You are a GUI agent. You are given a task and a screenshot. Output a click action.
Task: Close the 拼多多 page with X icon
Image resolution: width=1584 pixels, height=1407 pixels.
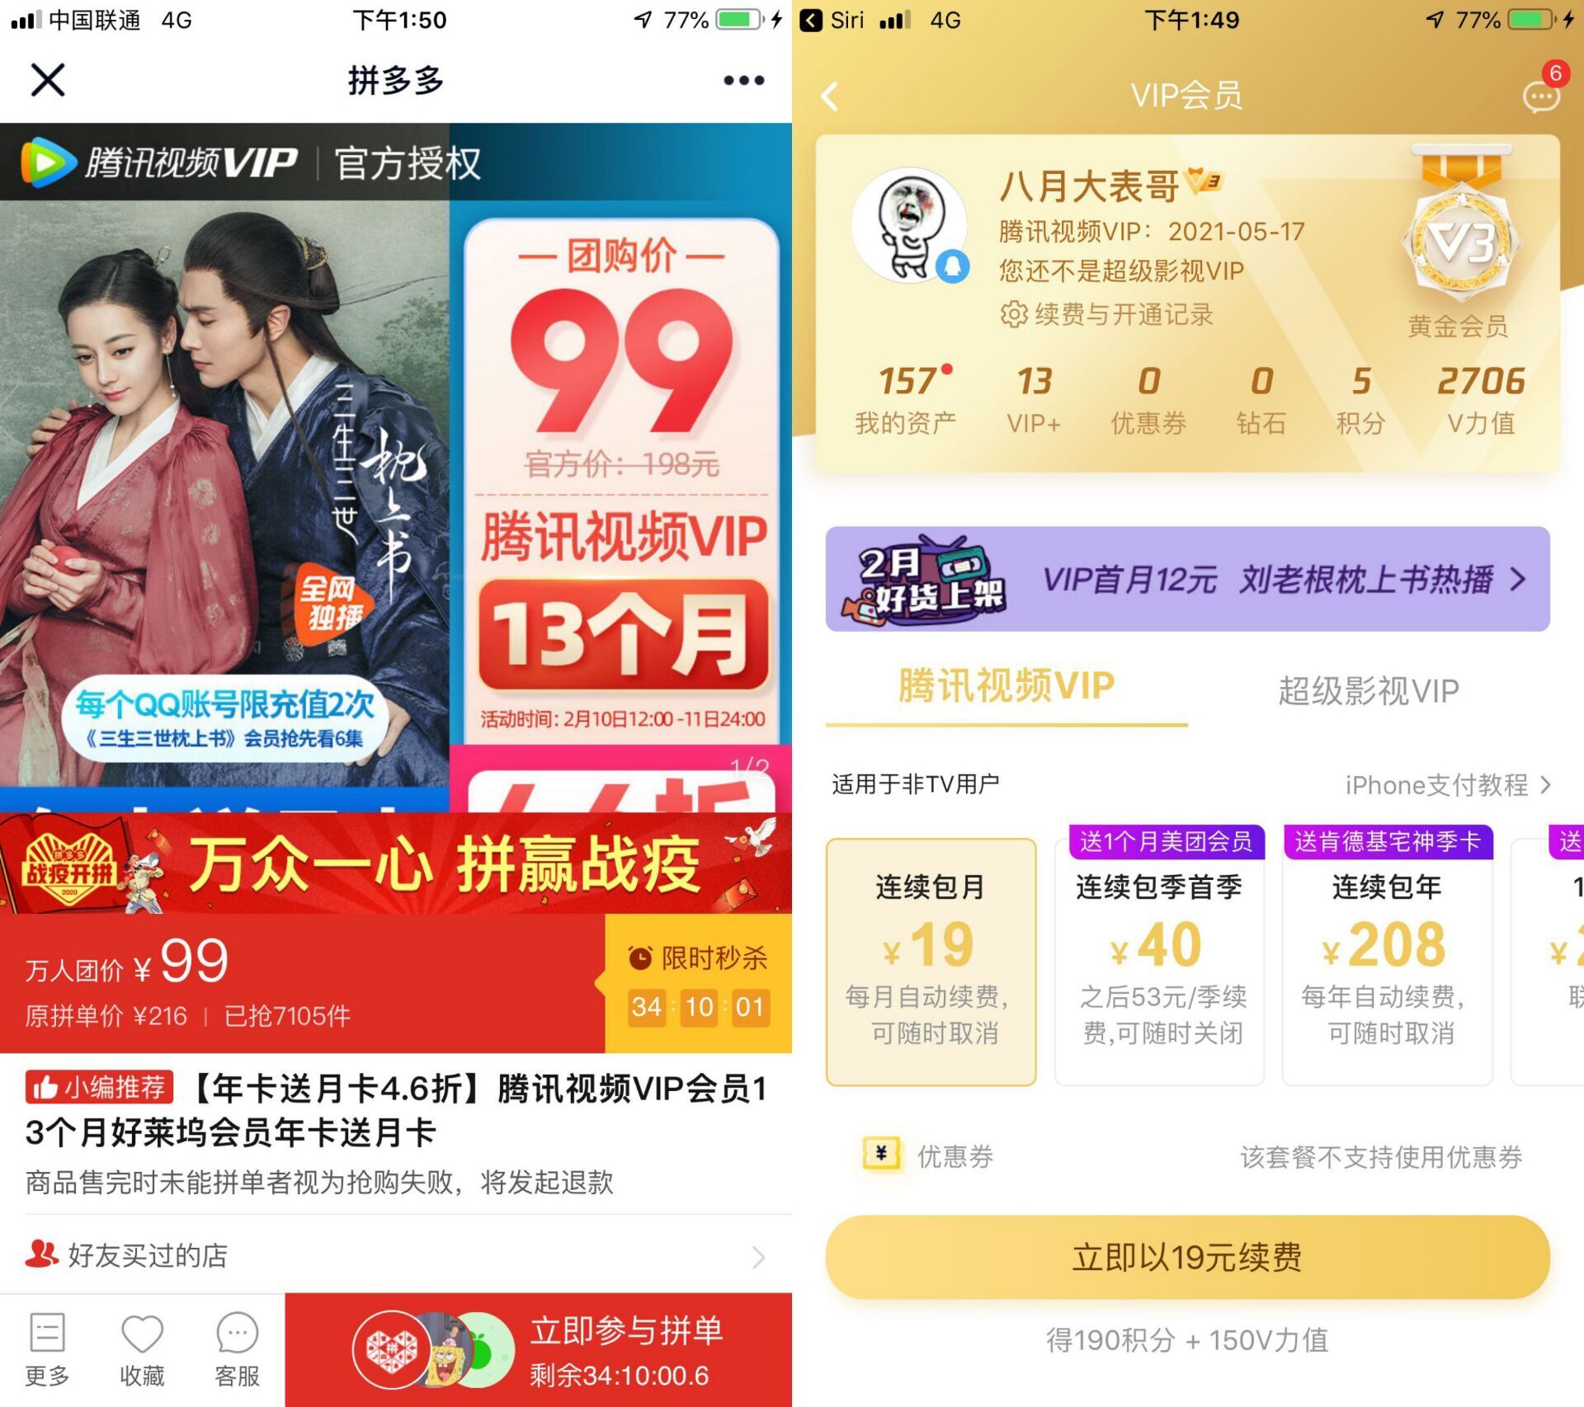(48, 80)
